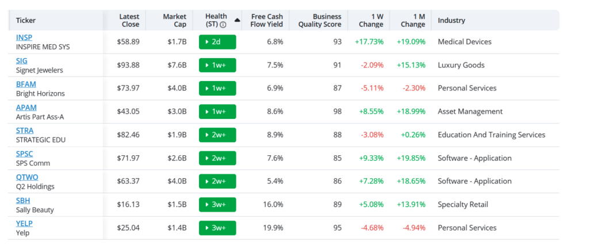The height and width of the screenshot is (249, 589).
Task: Open the SIG ticker link
Action: 22,61
